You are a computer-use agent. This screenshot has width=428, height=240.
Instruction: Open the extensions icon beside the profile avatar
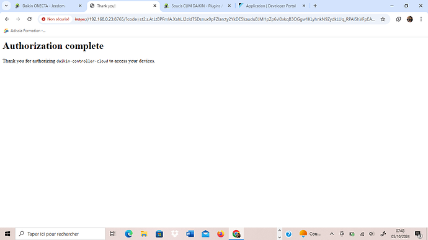398,19
